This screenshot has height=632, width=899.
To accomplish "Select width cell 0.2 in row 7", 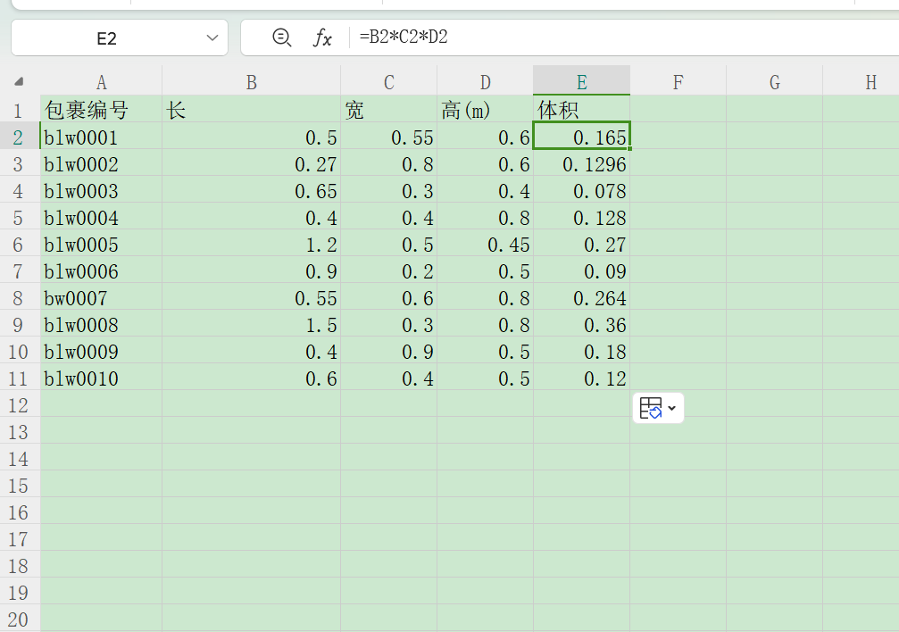I will [388, 270].
